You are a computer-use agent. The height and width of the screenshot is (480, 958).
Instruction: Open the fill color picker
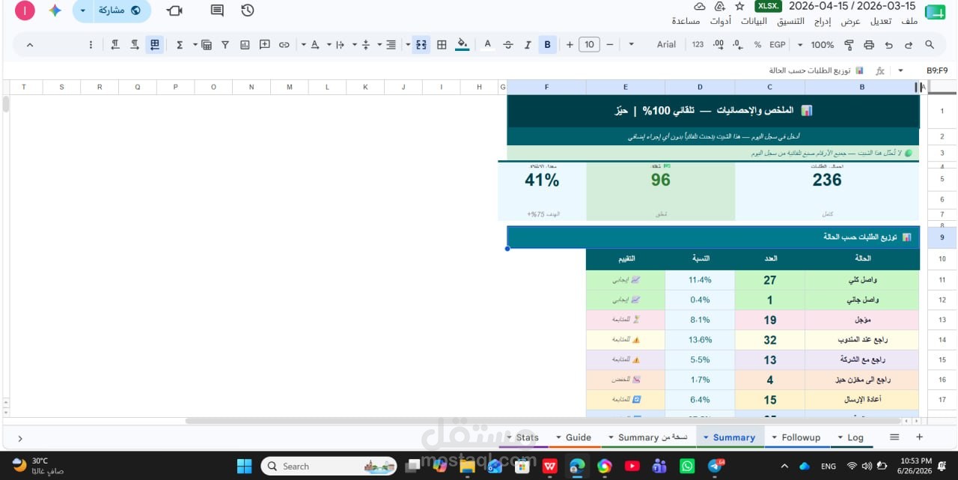(x=463, y=45)
